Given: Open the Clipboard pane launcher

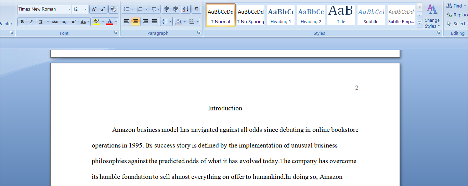Looking at the screenshot, I should click(x=11, y=33).
